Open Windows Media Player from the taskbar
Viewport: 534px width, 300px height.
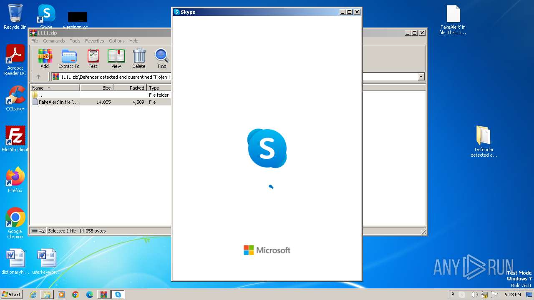(x=61, y=295)
